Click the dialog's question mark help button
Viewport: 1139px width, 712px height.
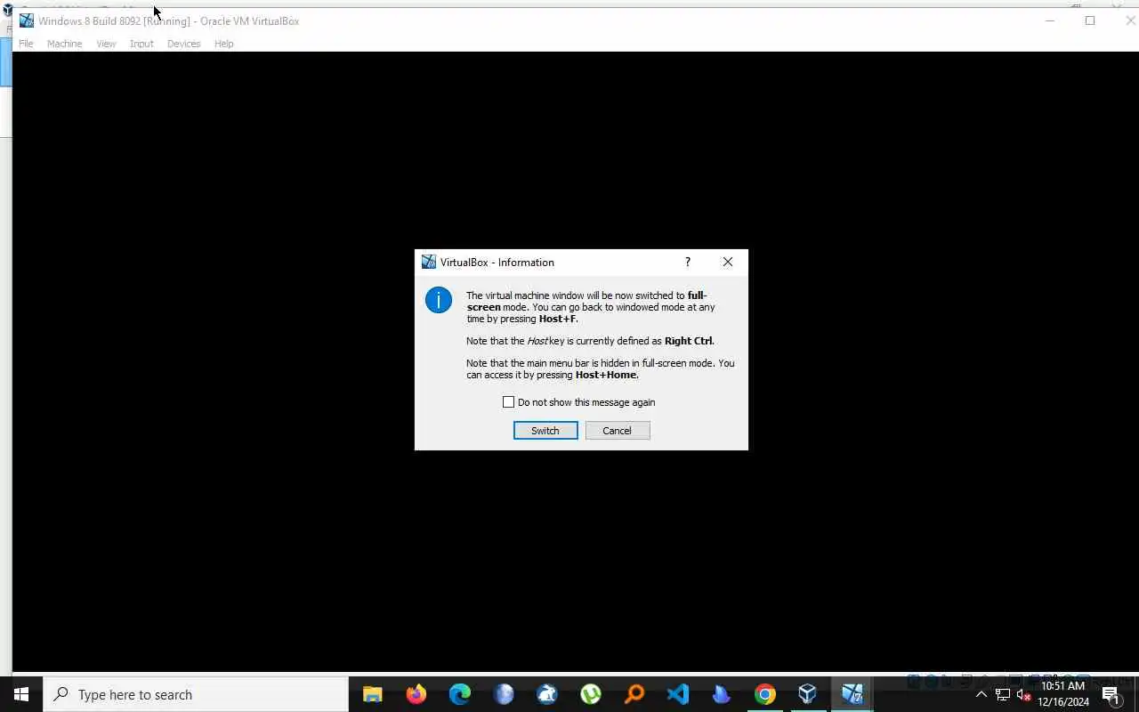pos(687,262)
